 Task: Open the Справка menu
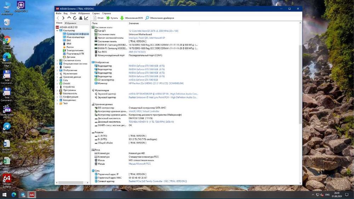coord(106,13)
